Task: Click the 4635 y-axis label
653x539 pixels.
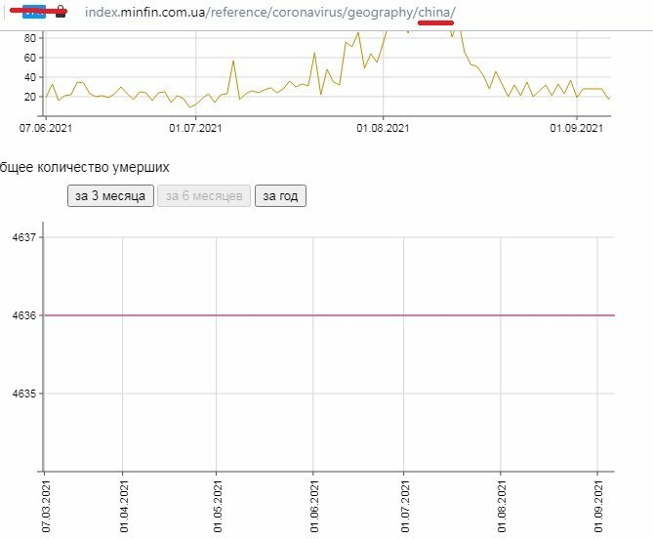Action: 24,394
